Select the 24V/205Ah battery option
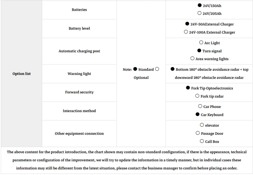This screenshot has height=175, width=253. [199, 13]
